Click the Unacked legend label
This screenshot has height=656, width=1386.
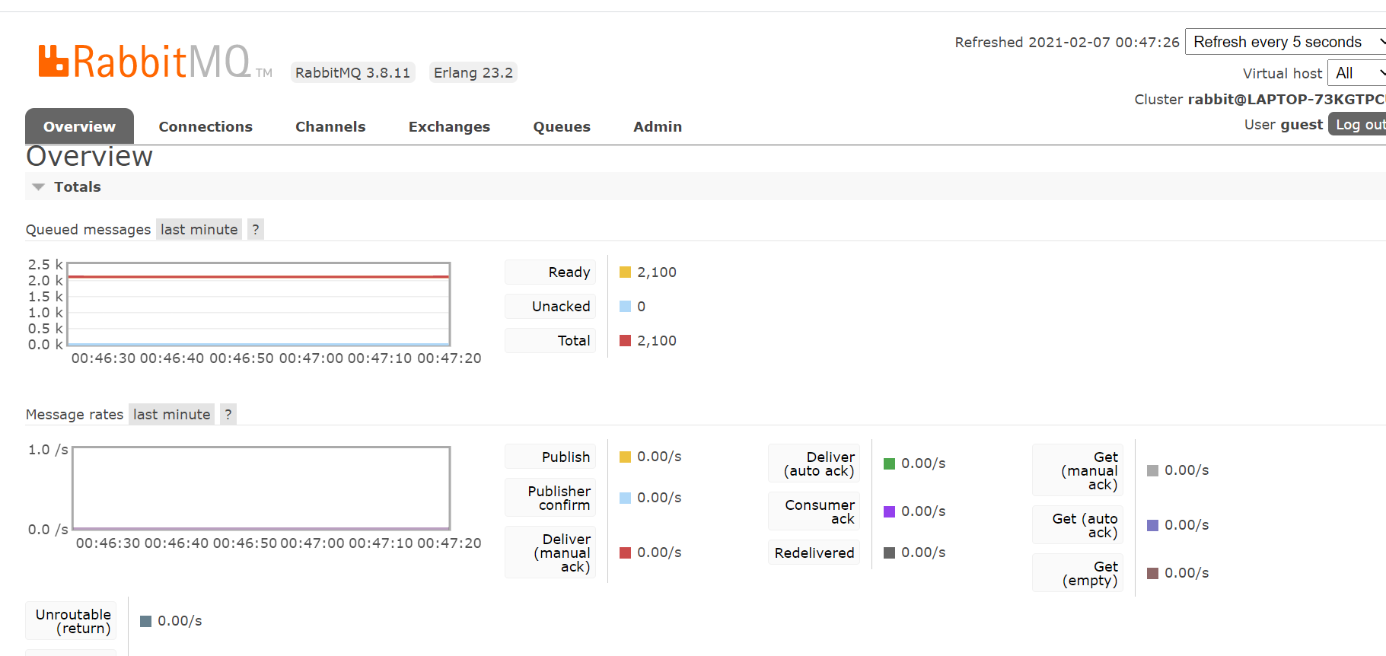[550, 306]
